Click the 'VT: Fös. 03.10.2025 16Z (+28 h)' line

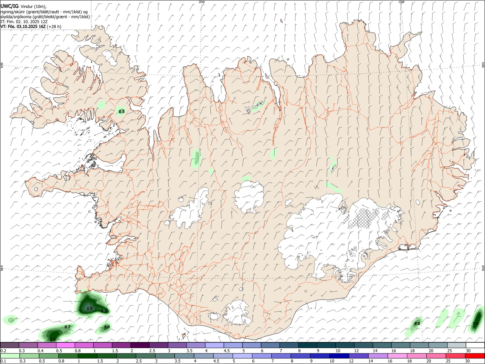click(31, 27)
